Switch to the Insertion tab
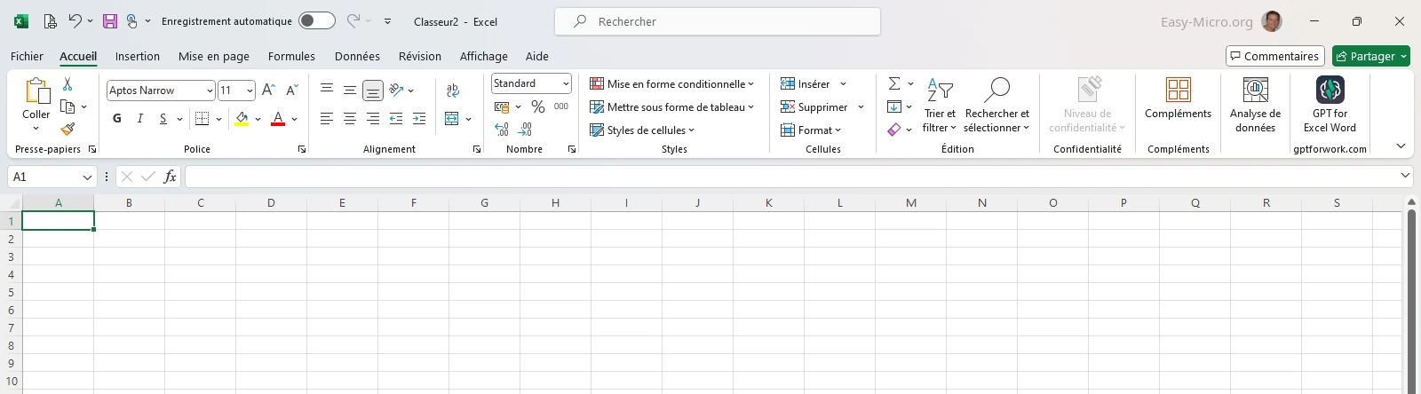The image size is (1421, 394). click(x=138, y=56)
